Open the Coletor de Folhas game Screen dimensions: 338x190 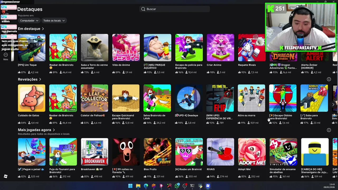click(95, 98)
